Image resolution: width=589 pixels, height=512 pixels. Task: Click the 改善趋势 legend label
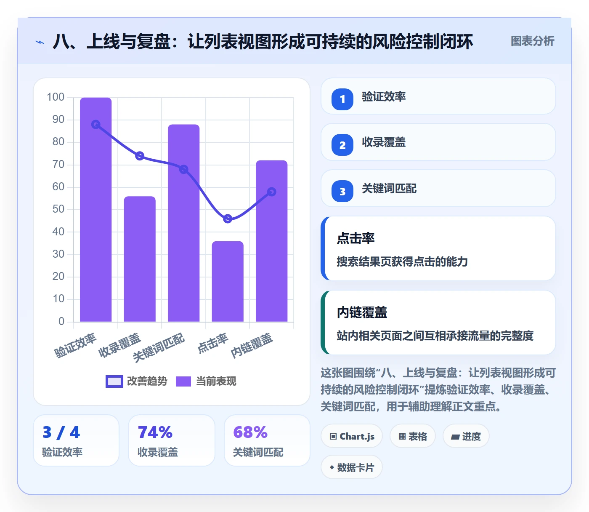pos(147,381)
